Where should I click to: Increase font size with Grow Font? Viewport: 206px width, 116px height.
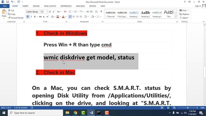[x=50, y=12]
